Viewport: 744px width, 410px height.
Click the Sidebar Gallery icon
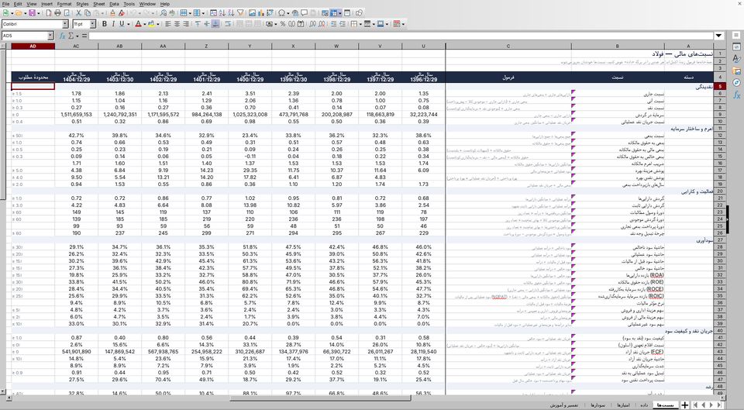[x=736, y=71]
